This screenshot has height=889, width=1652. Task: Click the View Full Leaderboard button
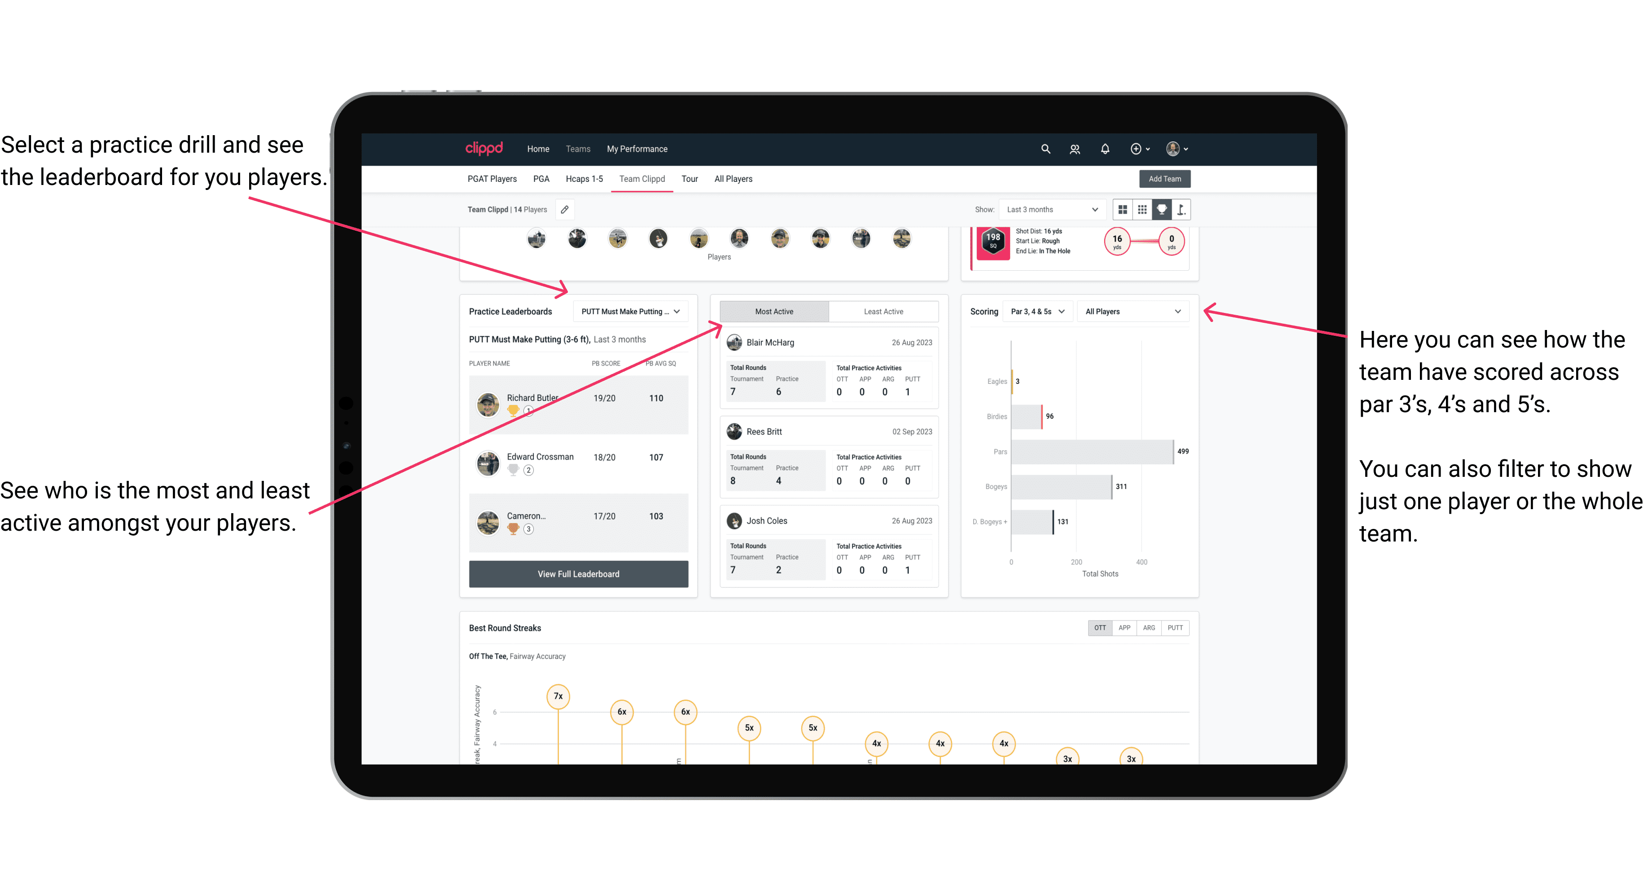[578, 574]
